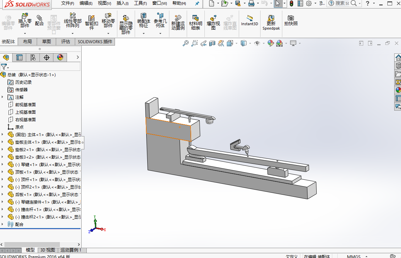Open Zoom to Fit in the view toolbar

coord(186,43)
